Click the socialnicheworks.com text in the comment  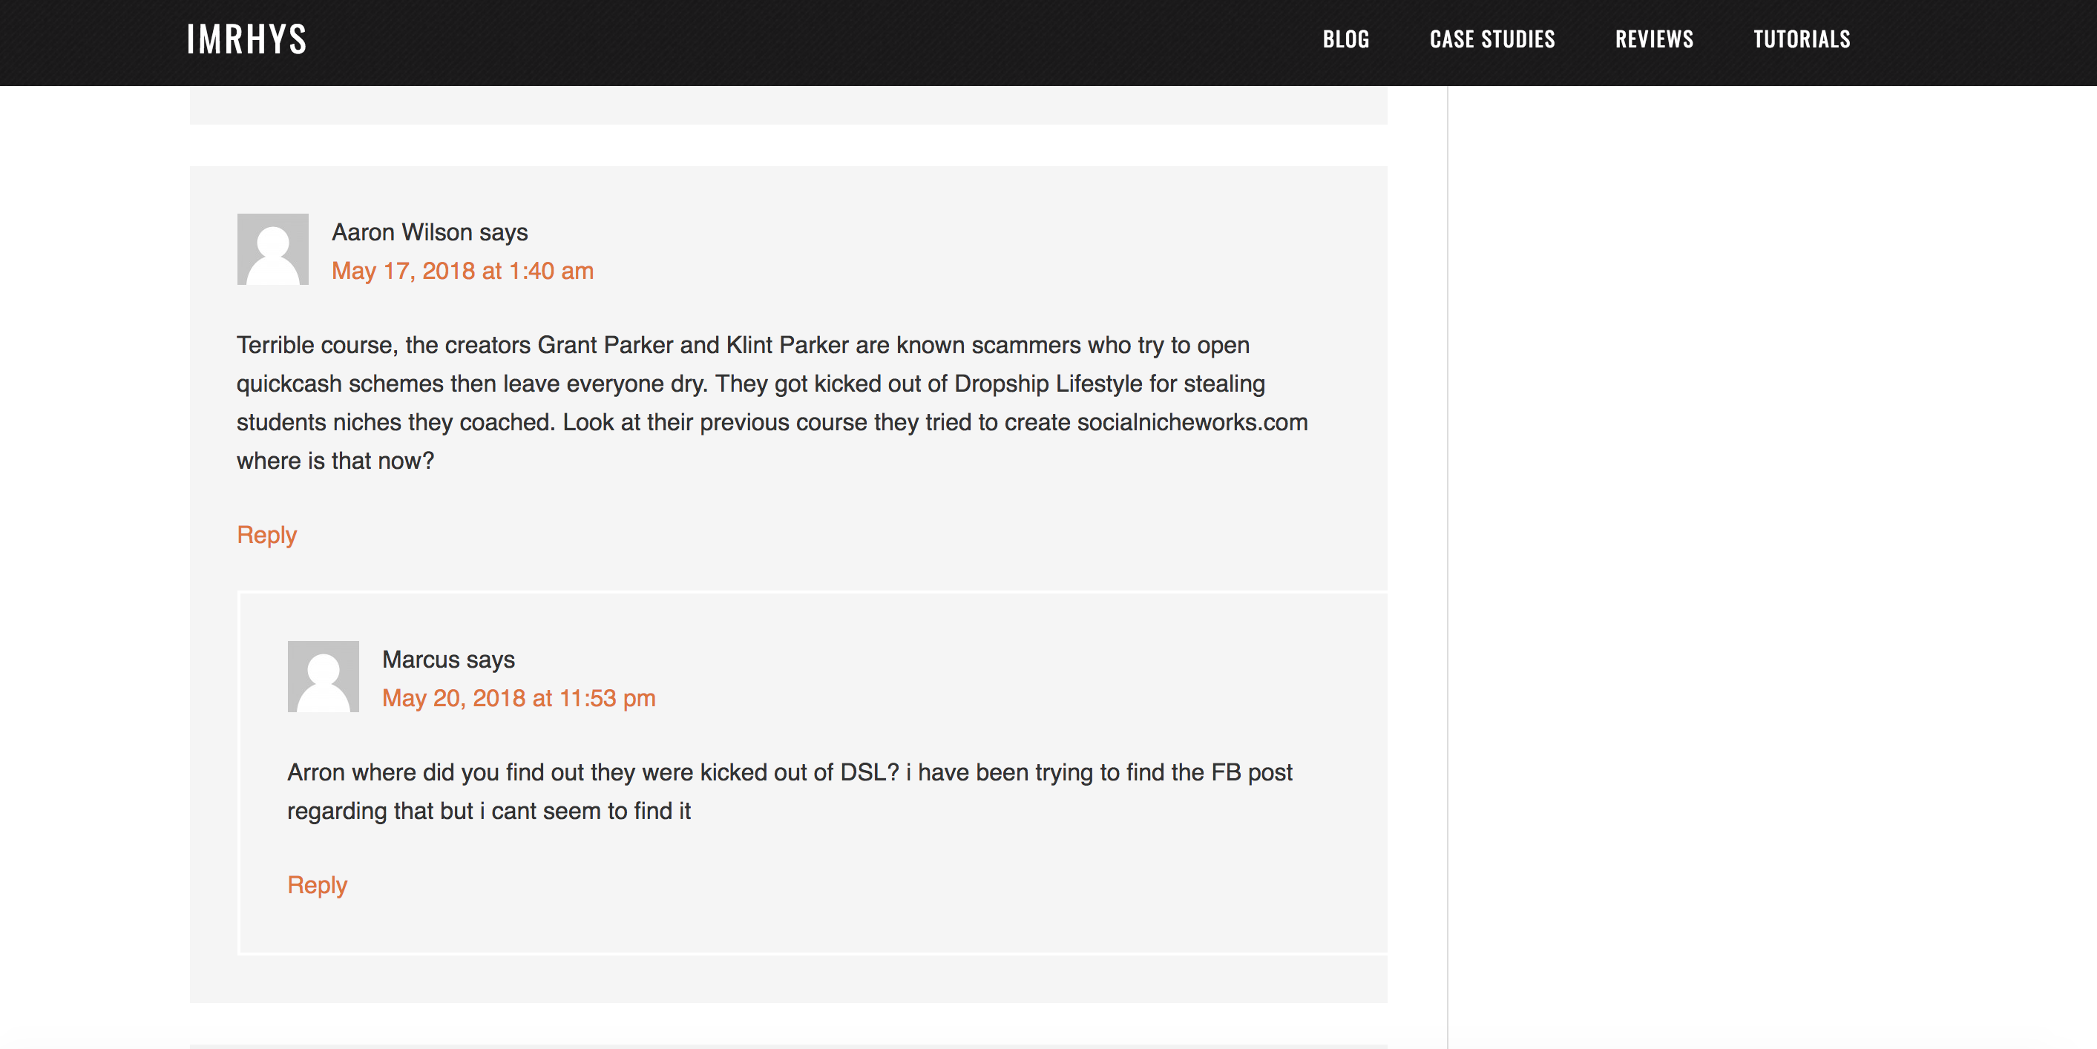point(1192,422)
